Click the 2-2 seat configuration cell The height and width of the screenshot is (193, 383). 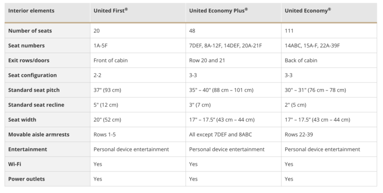click(x=98, y=75)
